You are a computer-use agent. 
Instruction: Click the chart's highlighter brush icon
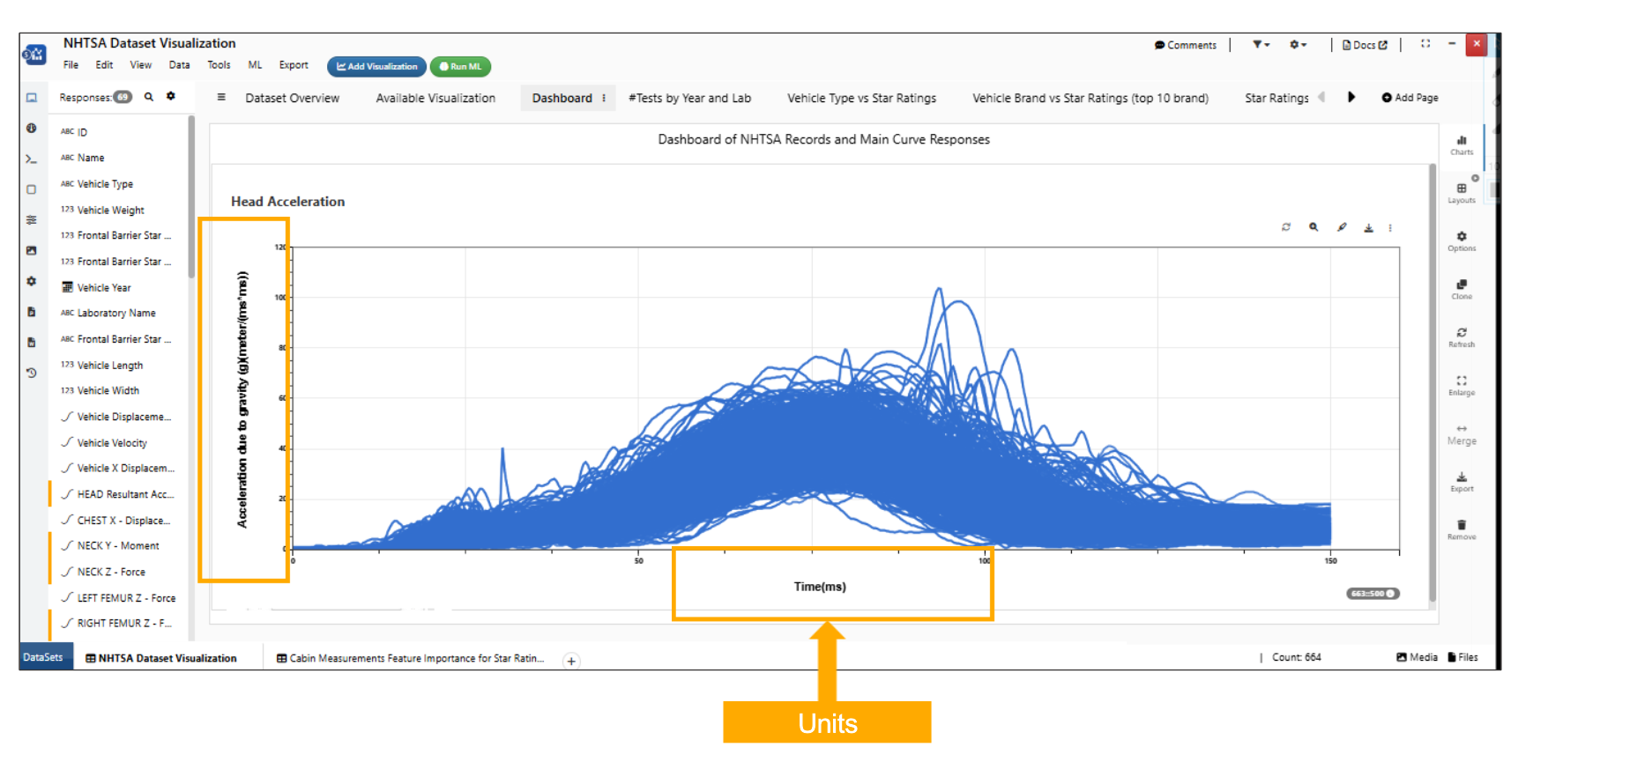(x=1342, y=227)
